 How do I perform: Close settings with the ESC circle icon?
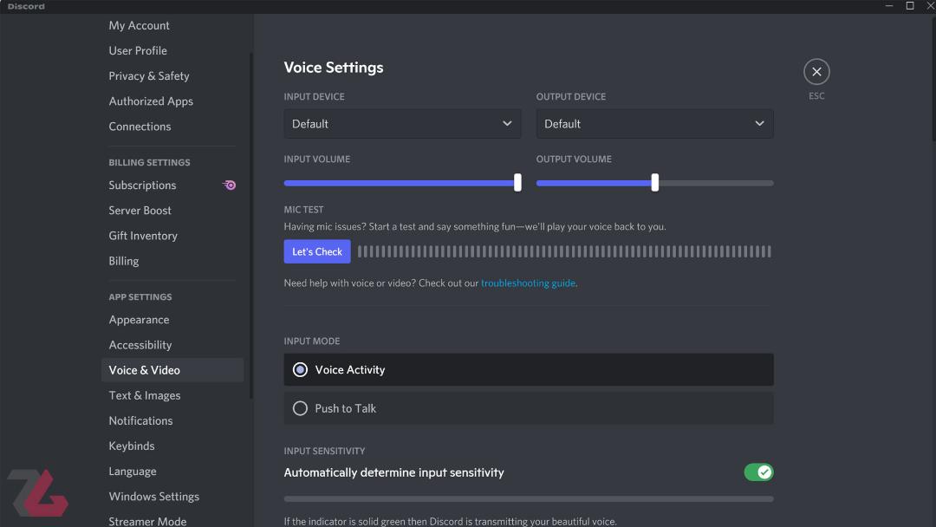click(x=816, y=72)
